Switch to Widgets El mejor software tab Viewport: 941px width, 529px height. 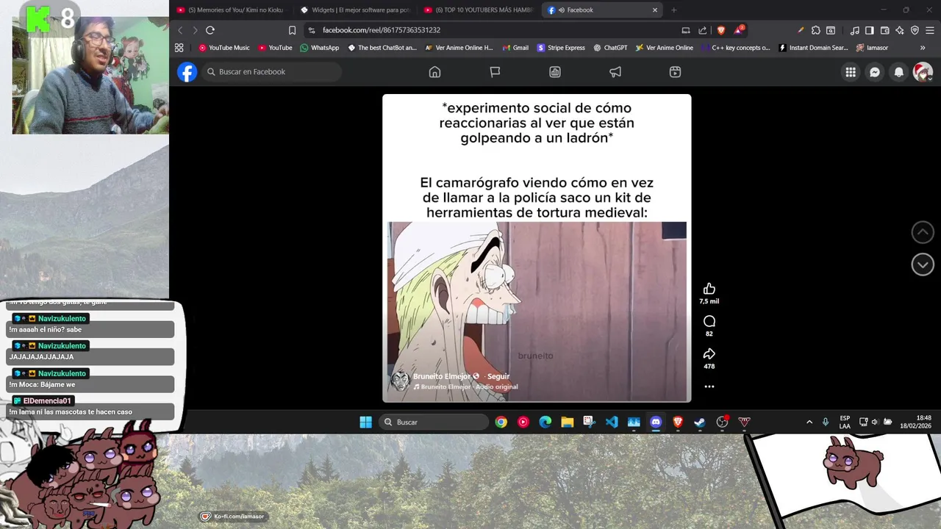[355, 10]
